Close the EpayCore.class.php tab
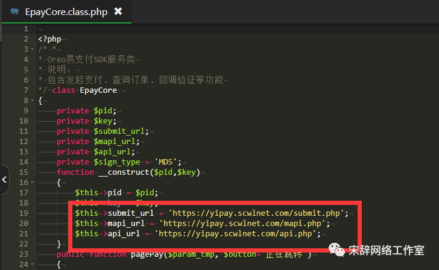The height and width of the screenshot is (270, 439). coord(118,11)
